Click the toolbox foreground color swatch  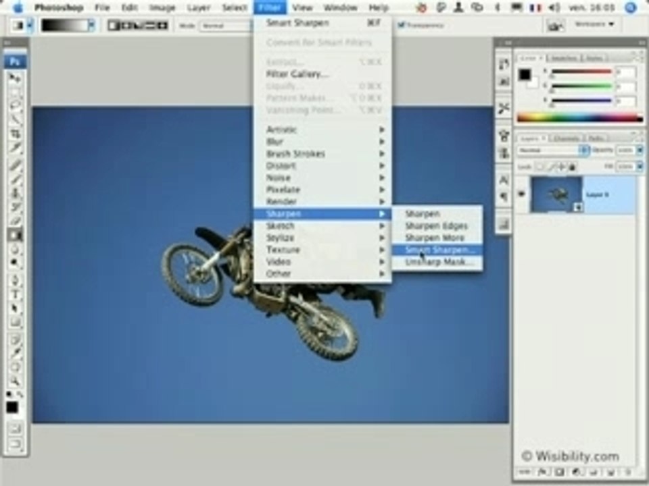(12, 407)
